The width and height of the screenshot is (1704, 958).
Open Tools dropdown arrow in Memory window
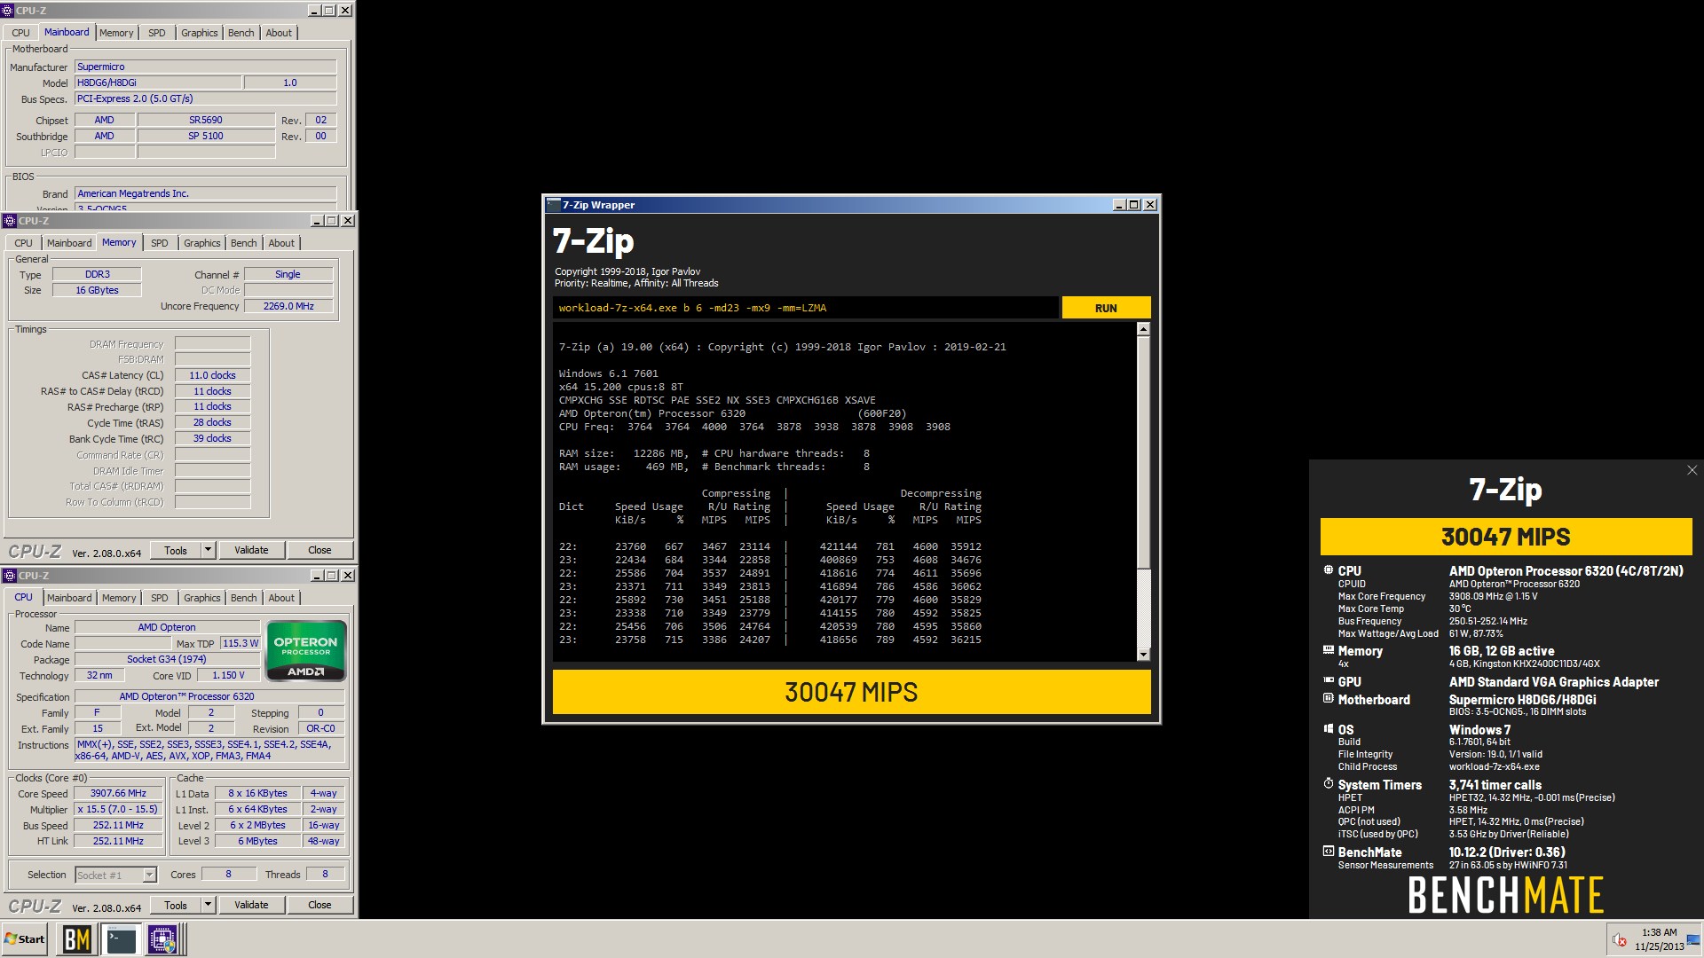208,550
